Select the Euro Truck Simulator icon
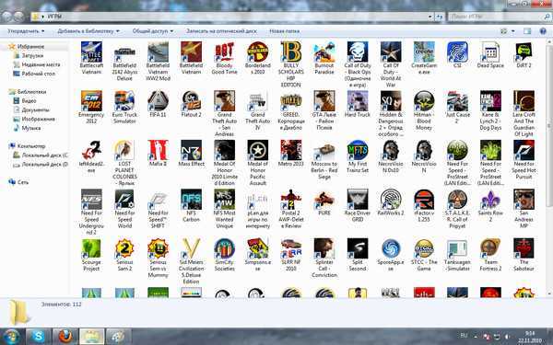 point(124,101)
